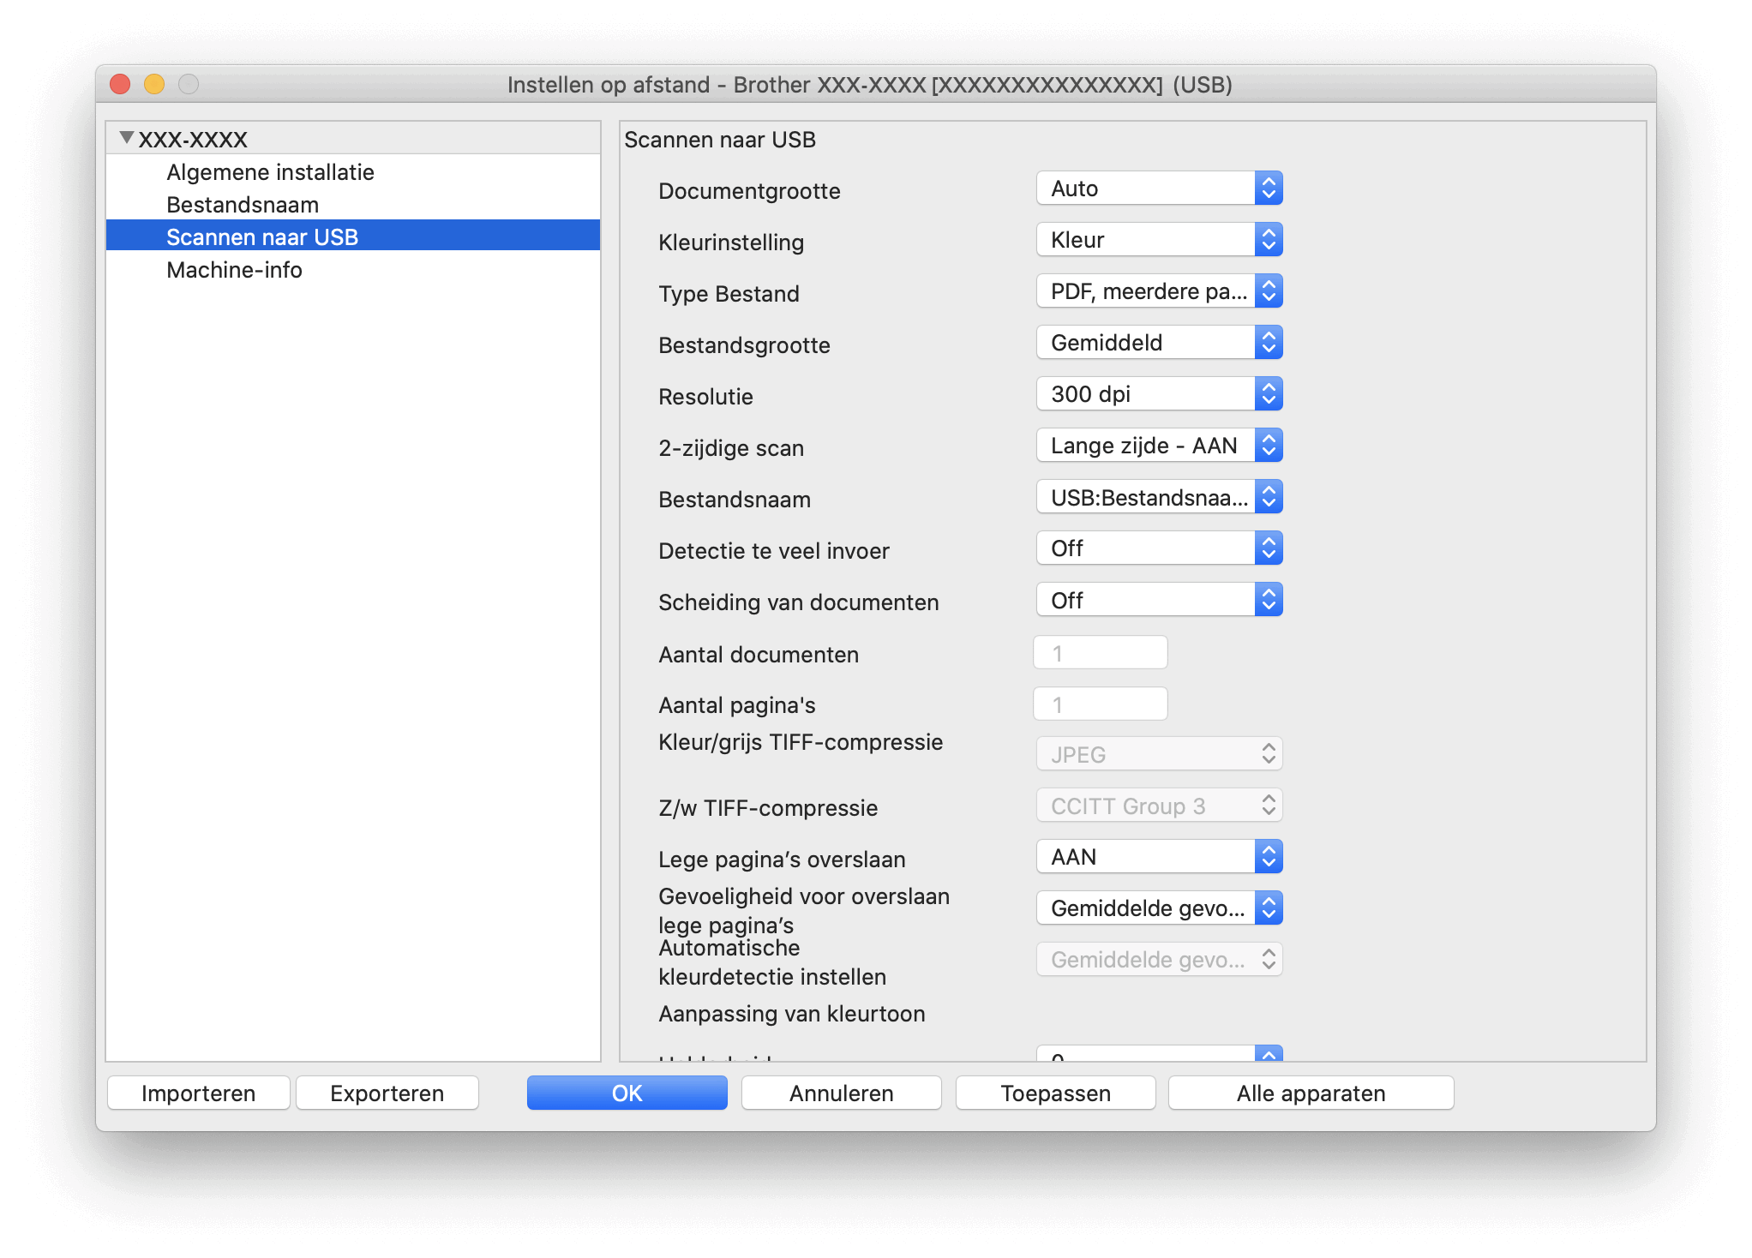The image size is (1752, 1258).
Task: Collapse the XXX-XXXX tree node
Action: pyautogui.click(x=127, y=138)
